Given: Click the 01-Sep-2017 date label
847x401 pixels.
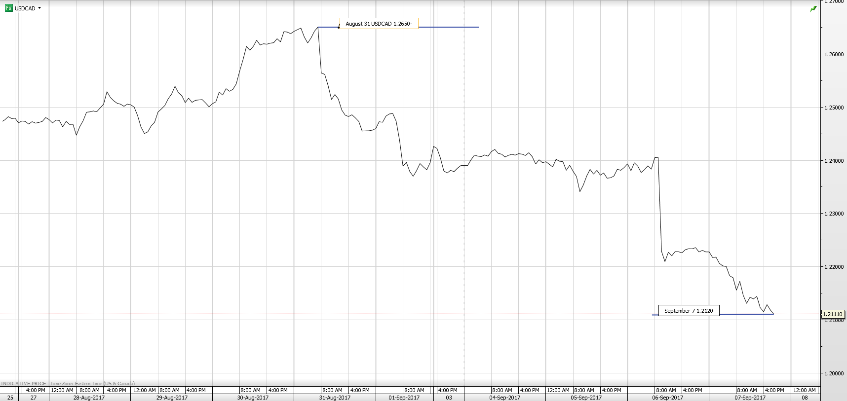Looking at the screenshot, I should (404, 398).
